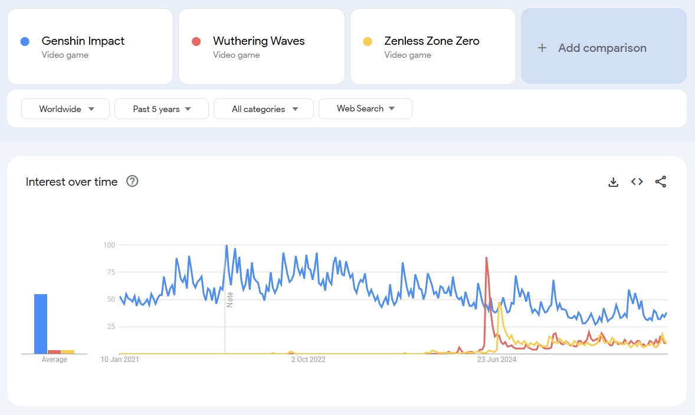Screen dimensions: 695x415
Task: Open the Past 5 years dropdown
Action: point(161,109)
